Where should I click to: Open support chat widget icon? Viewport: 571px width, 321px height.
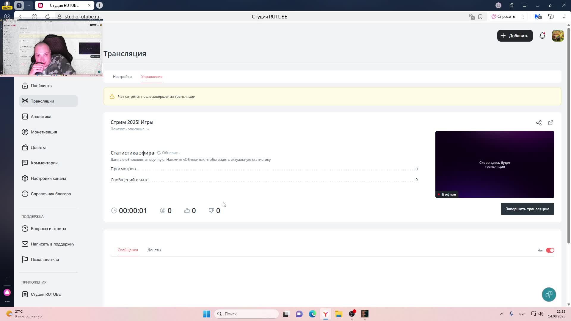[549, 294]
